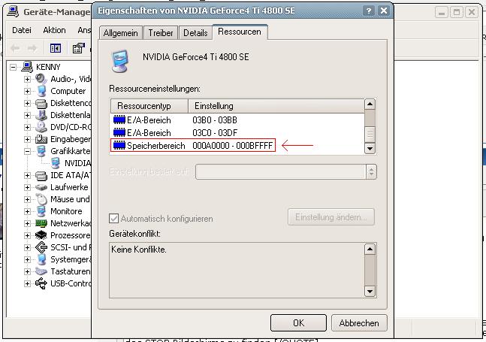Click the Diskettenlaufwerke category icon

41,115
